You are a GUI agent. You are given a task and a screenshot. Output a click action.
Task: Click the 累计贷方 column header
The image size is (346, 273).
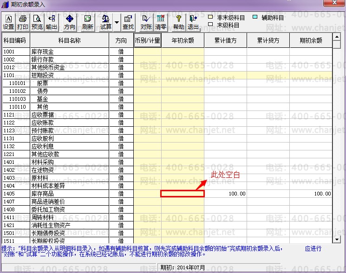(x=268, y=40)
